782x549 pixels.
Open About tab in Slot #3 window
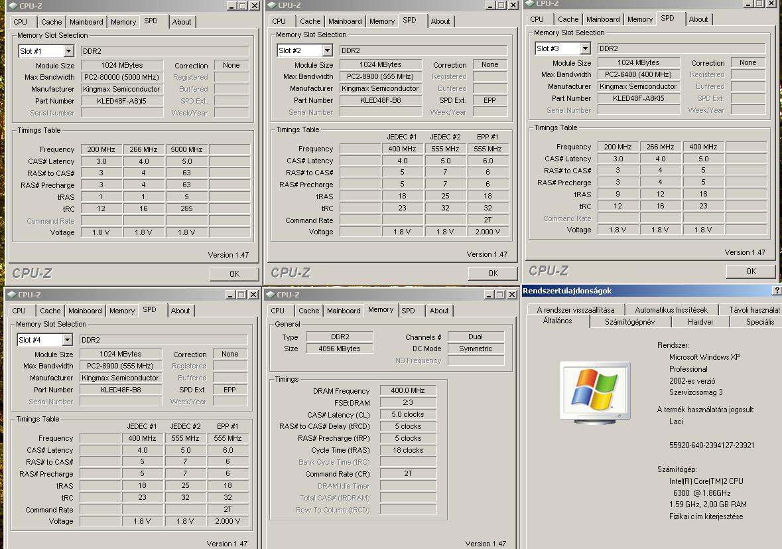tap(698, 19)
